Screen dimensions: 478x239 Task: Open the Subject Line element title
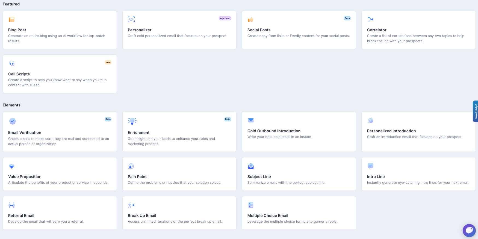click(259, 177)
